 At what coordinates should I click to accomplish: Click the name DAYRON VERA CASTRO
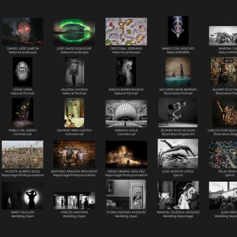click(74, 130)
